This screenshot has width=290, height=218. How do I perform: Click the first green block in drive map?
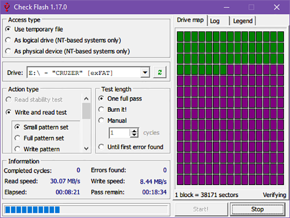(x=180, y=37)
